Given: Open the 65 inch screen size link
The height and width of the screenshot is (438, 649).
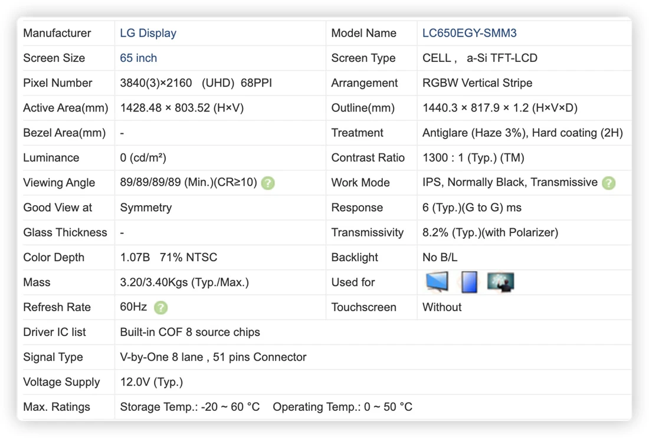Looking at the screenshot, I should pyautogui.click(x=138, y=58).
